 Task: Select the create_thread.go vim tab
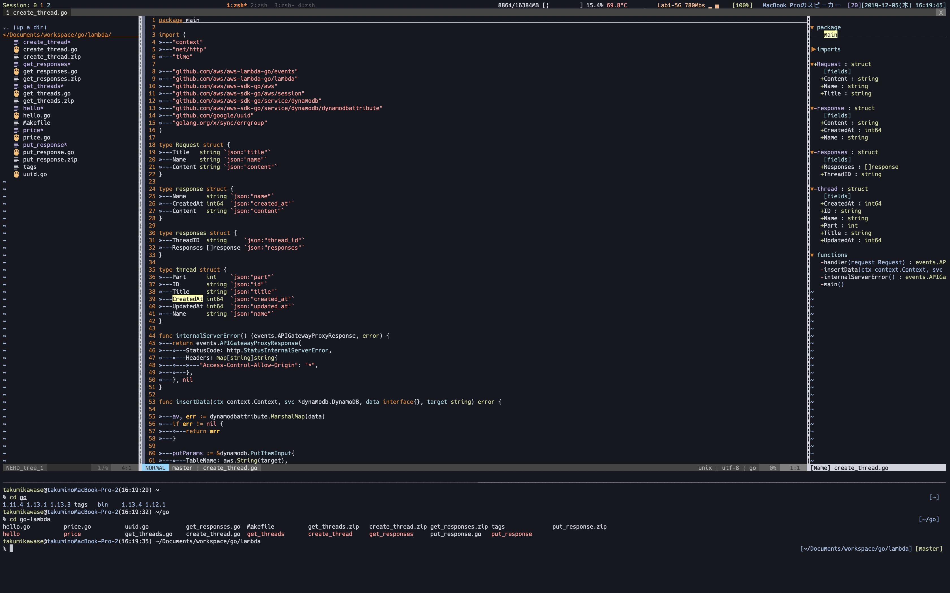(36, 12)
